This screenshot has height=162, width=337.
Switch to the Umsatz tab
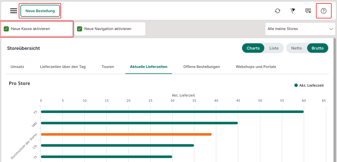pos(17,67)
